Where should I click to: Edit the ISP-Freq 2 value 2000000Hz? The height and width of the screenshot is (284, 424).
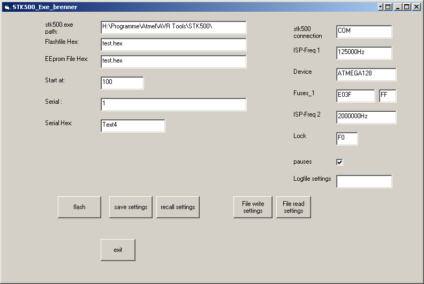click(366, 117)
